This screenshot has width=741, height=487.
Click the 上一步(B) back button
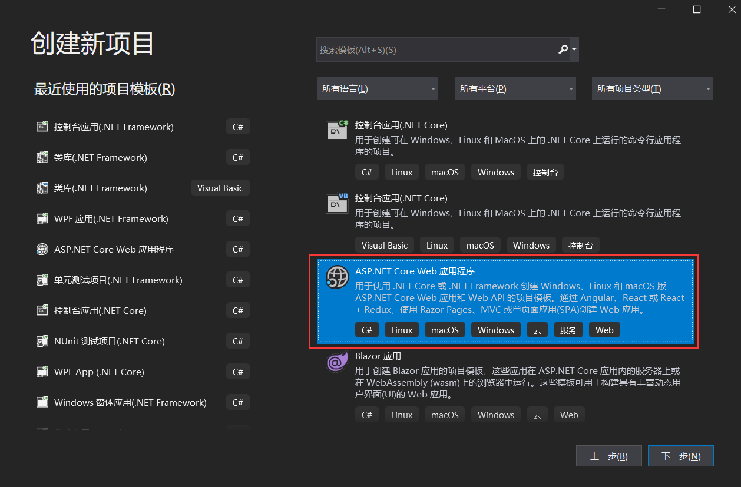[609, 456]
